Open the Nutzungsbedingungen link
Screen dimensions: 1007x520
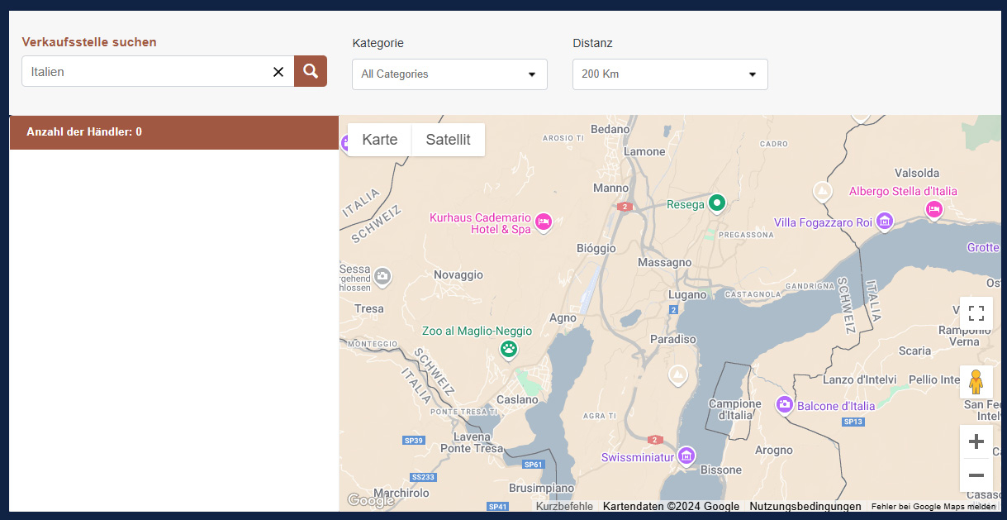(x=805, y=507)
